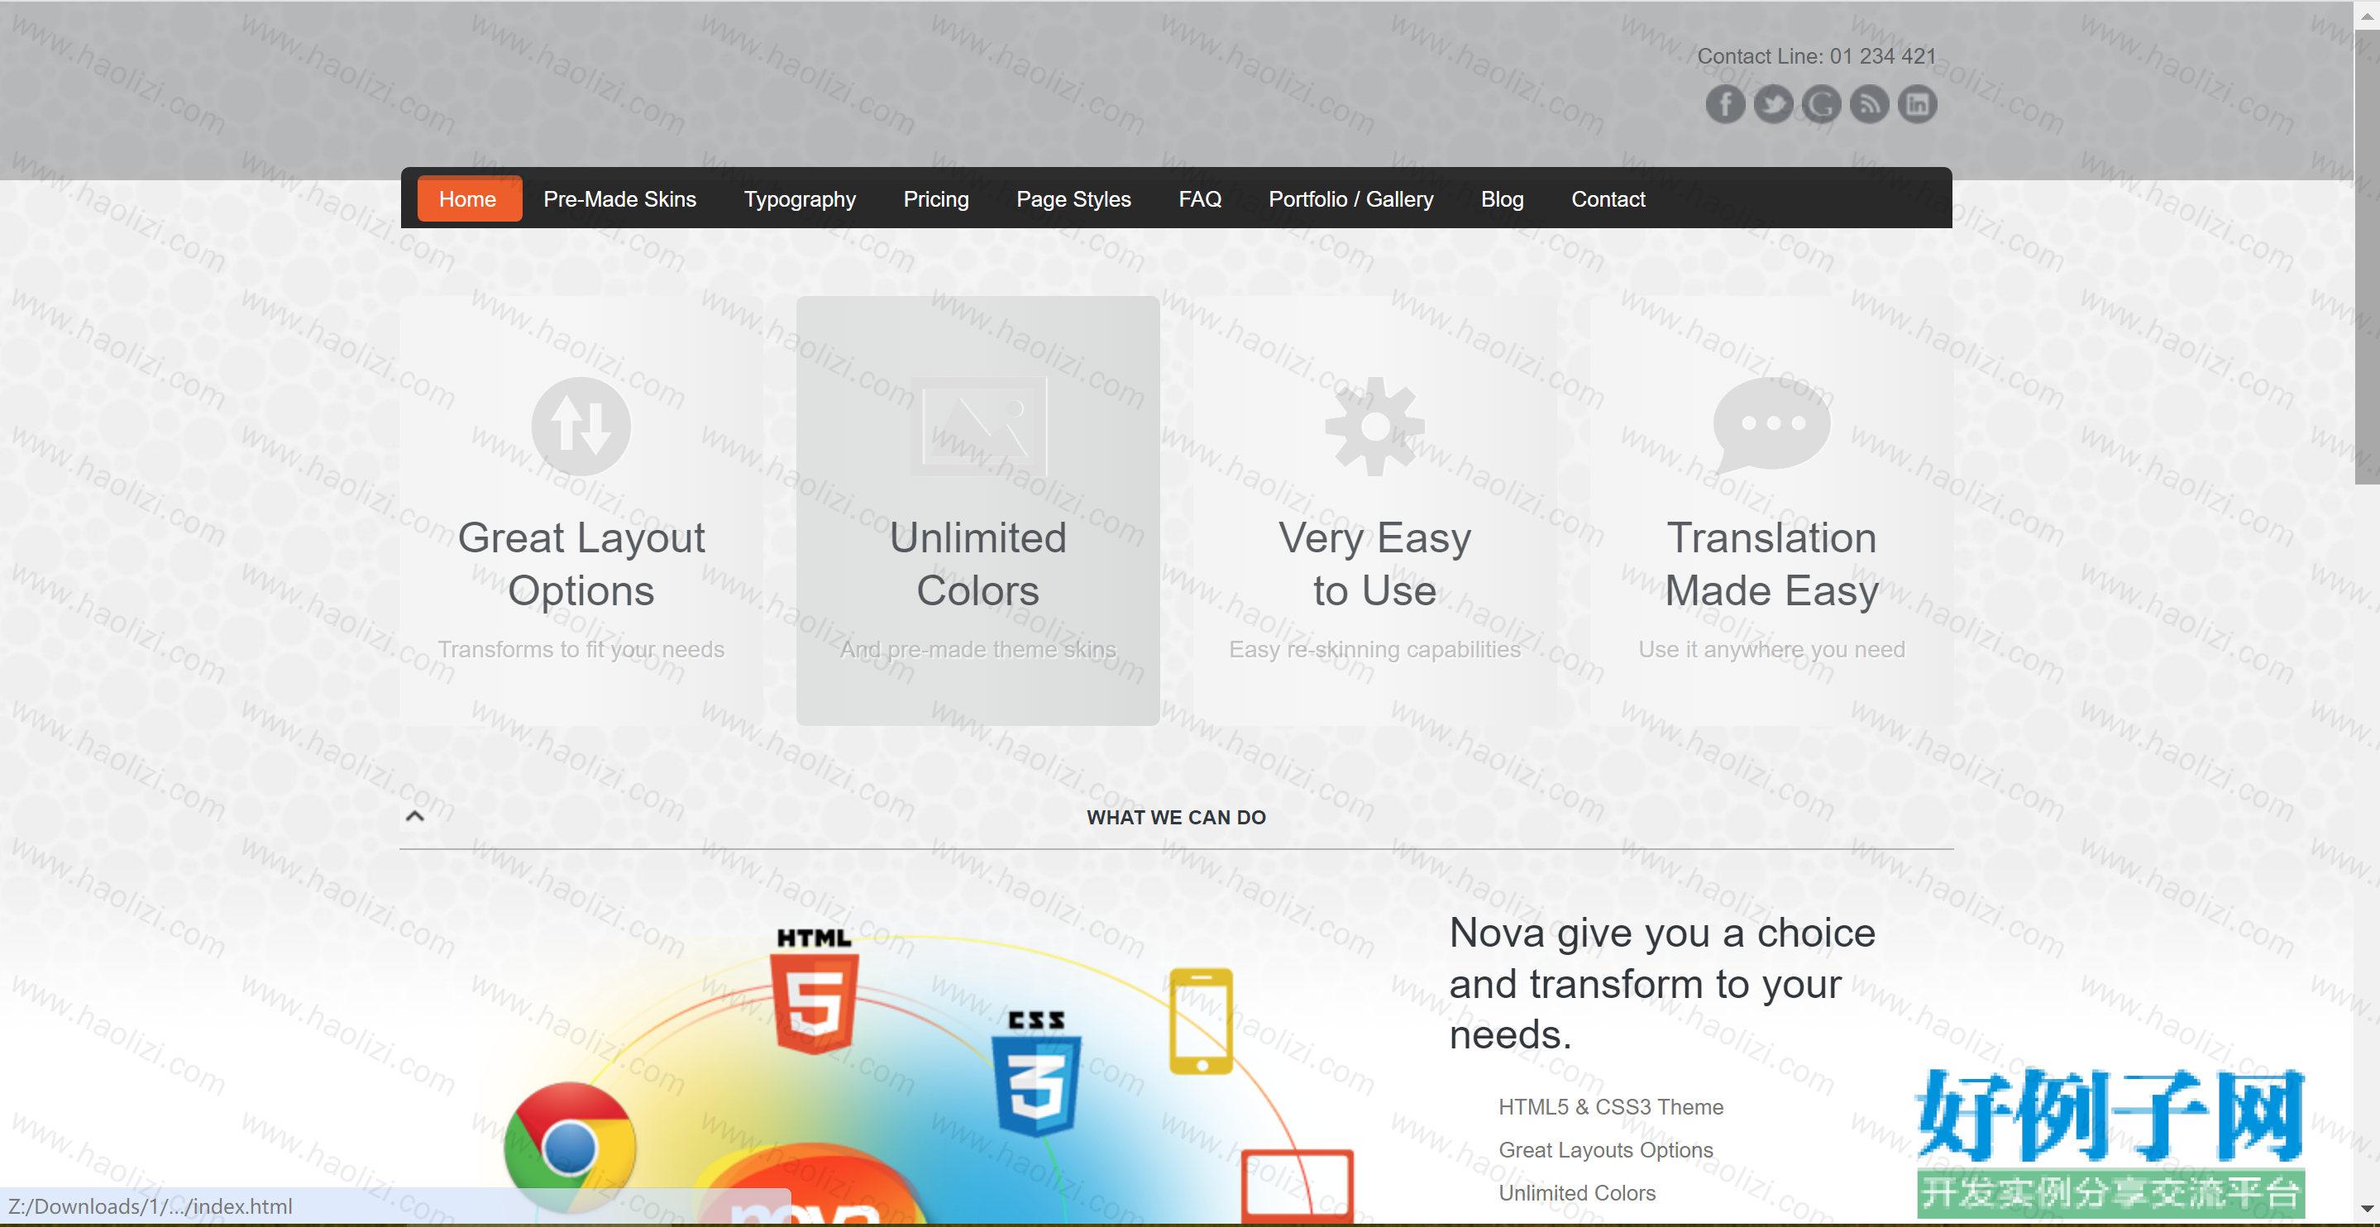Viewport: 2380px width, 1227px height.
Task: Open the FAQ menu item
Action: click(1200, 198)
